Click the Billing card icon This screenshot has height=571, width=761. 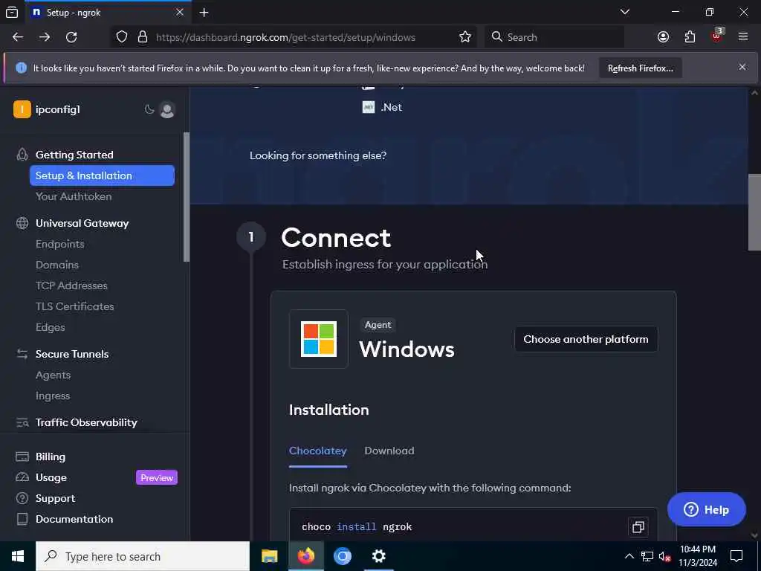tap(22, 457)
